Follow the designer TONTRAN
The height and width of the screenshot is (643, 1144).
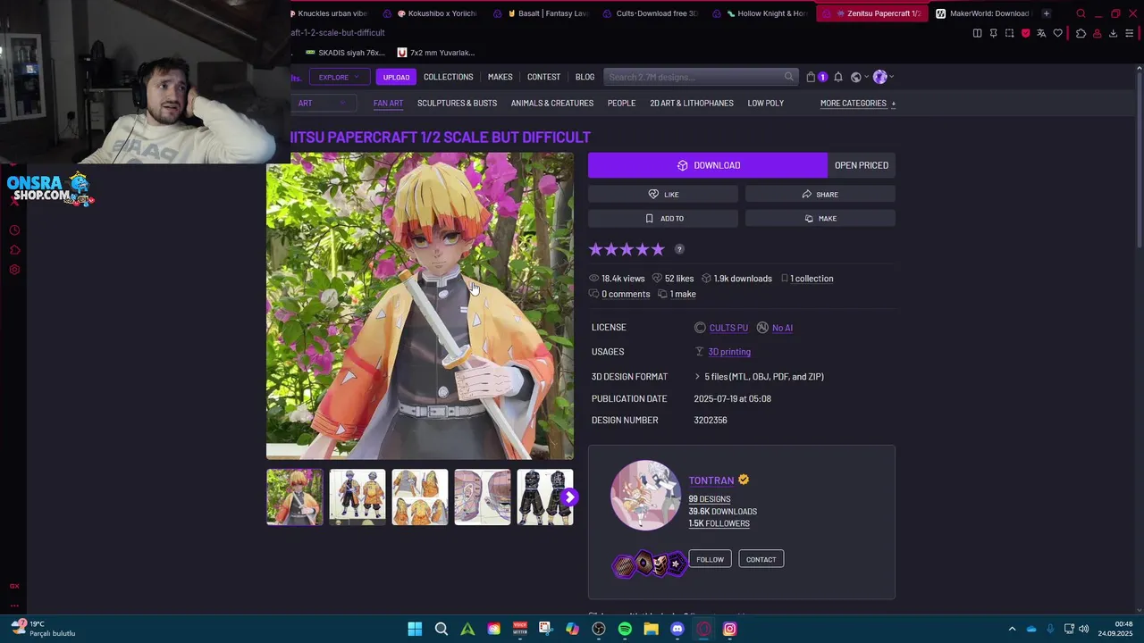point(710,559)
